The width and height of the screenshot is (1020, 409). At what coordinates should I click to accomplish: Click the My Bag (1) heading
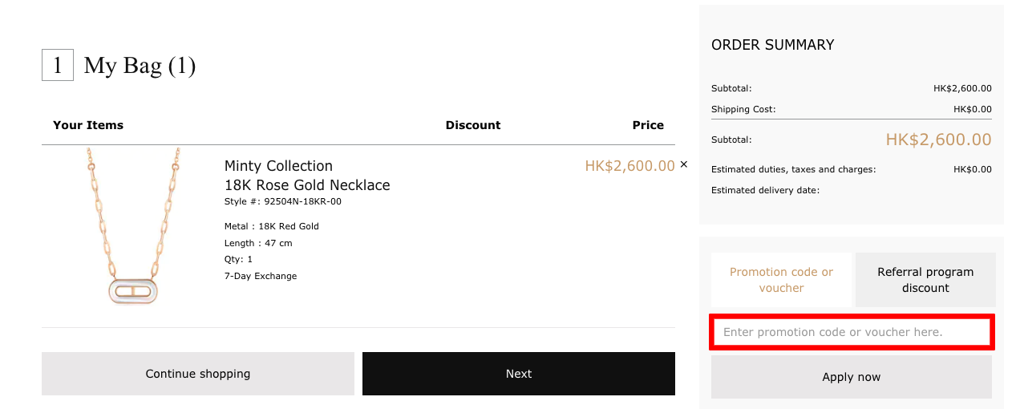point(140,66)
